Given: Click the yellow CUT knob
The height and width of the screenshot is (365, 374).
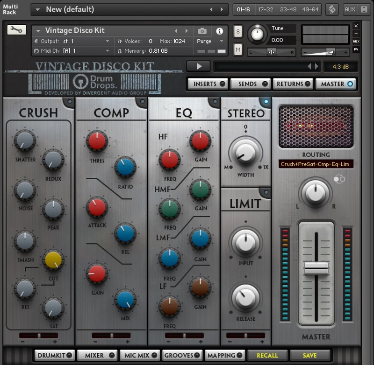Looking at the screenshot, I should 53,260.
